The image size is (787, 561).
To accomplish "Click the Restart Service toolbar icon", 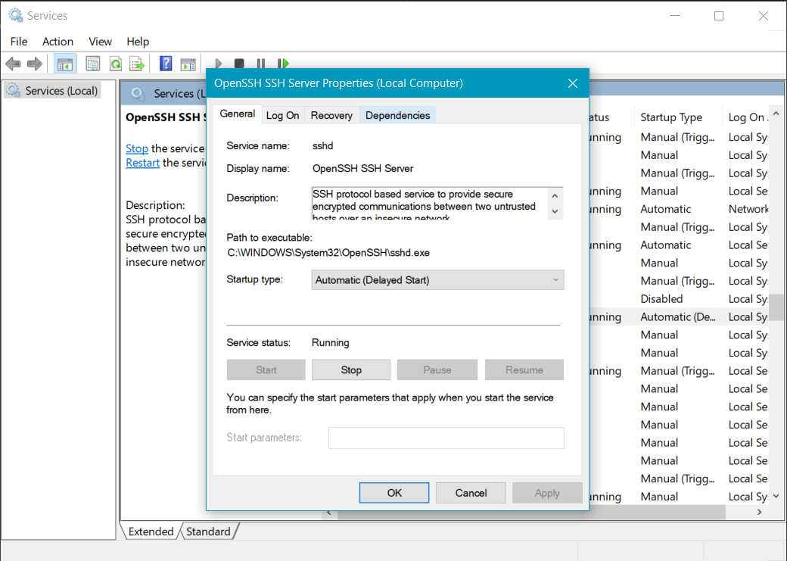I will (x=283, y=64).
